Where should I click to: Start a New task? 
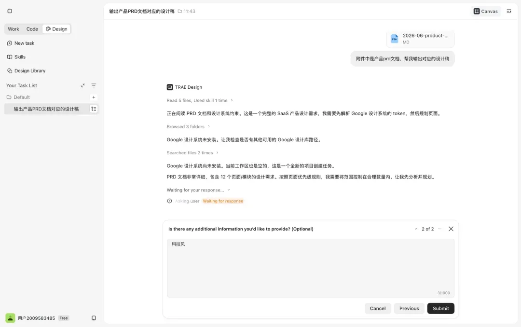point(21,43)
